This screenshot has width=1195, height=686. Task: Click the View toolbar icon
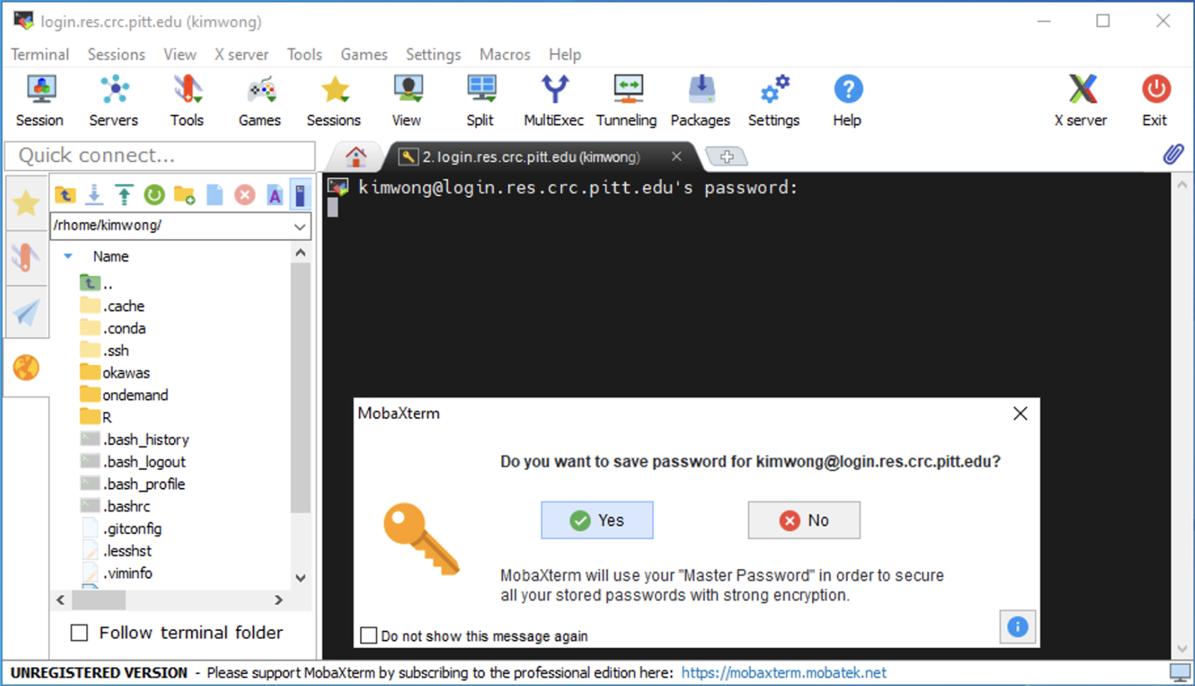click(x=407, y=101)
